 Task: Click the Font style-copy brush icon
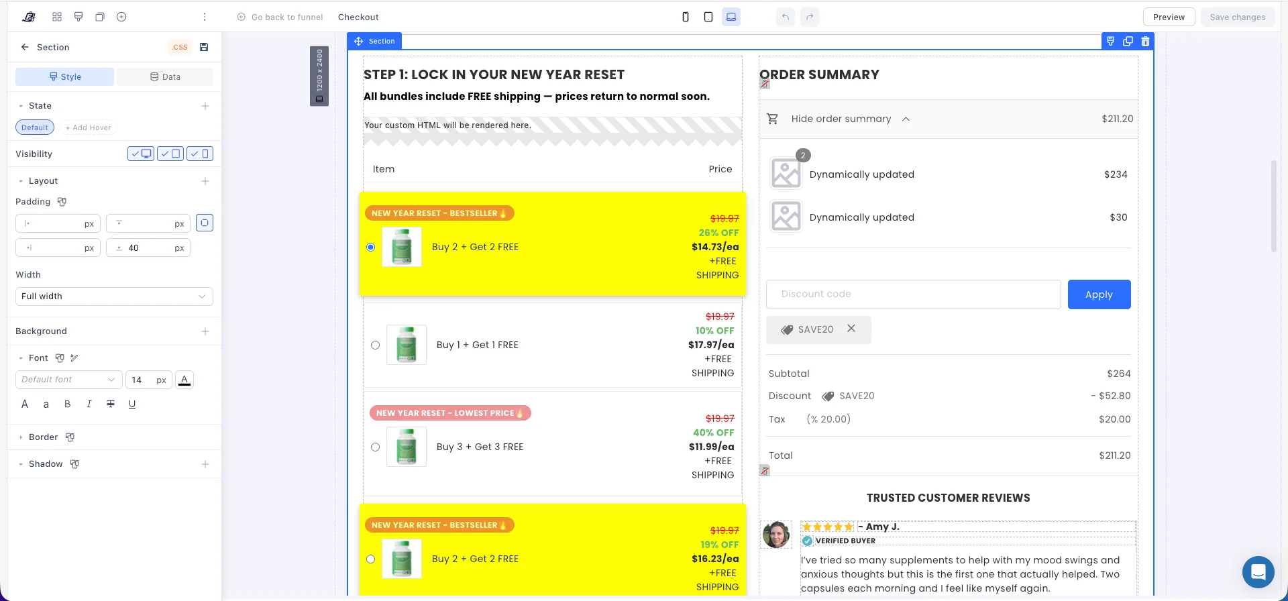coord(60,358)
